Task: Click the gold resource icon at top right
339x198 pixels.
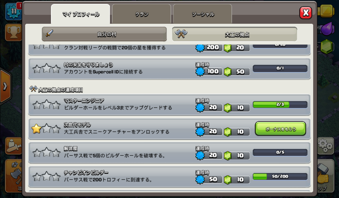Action: tap(326, 10)
